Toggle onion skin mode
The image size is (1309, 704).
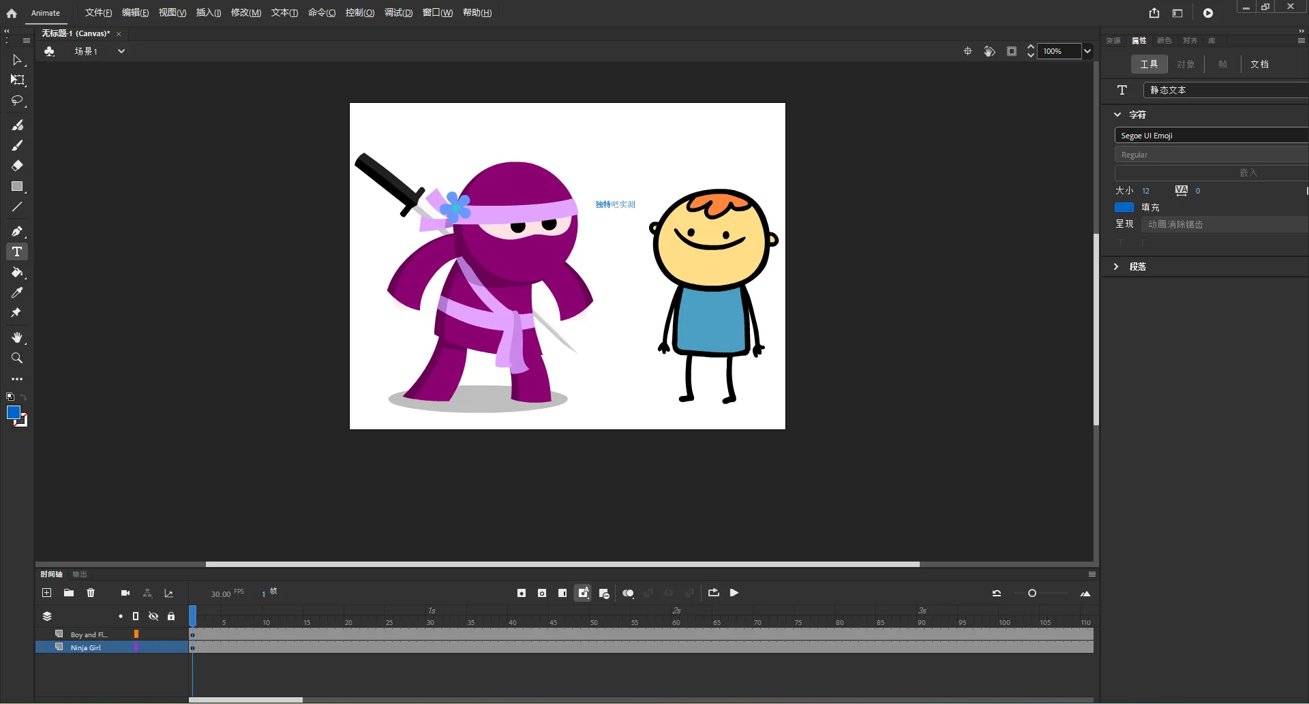pyautogui.click(x=628, y=593)
